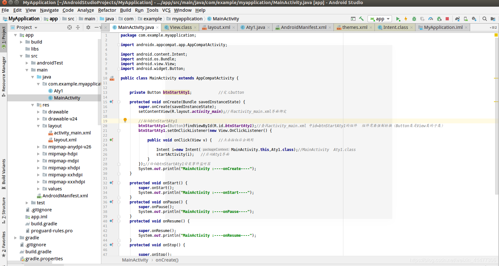Expand the gradle folder arrow
The width and height of the screenshot is (499, 266).
click(x=16, y=238)
